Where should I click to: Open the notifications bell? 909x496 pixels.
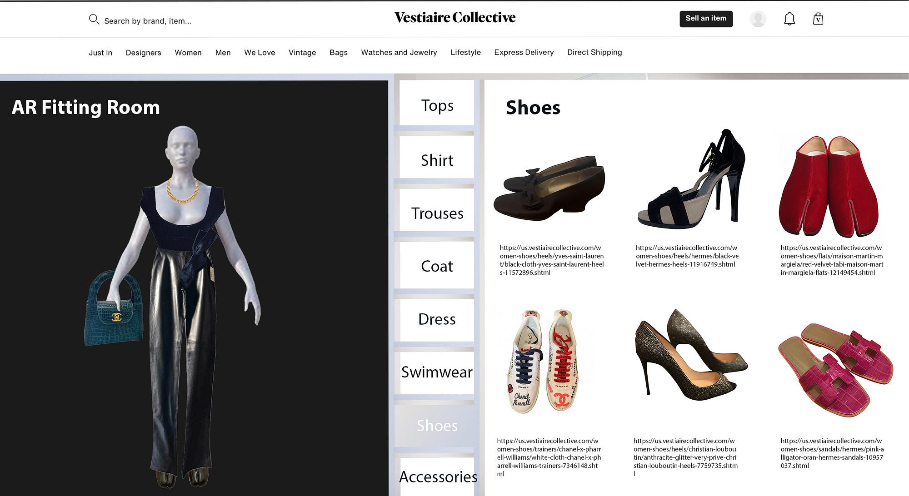(x=789, y=19)
